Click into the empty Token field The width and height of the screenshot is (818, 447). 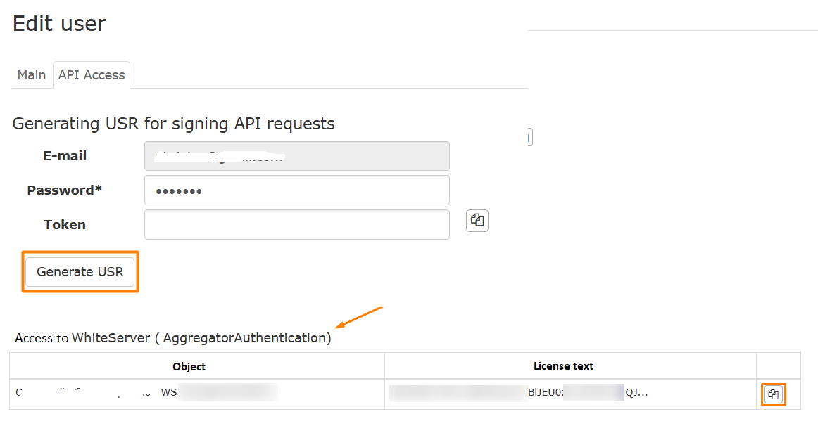pyautogui.click(x=296, y=225)
